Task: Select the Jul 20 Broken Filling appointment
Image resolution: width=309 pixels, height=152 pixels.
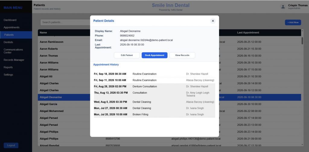Action: 154,114
